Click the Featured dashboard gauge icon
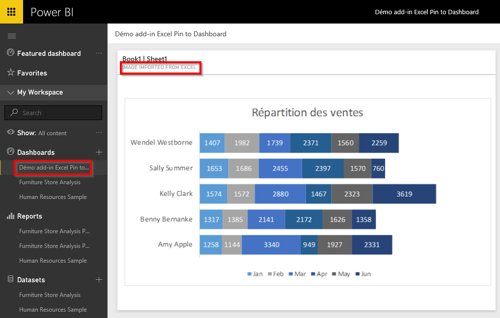Viewport: 500px width, 318px height. (x=10, y=53)
